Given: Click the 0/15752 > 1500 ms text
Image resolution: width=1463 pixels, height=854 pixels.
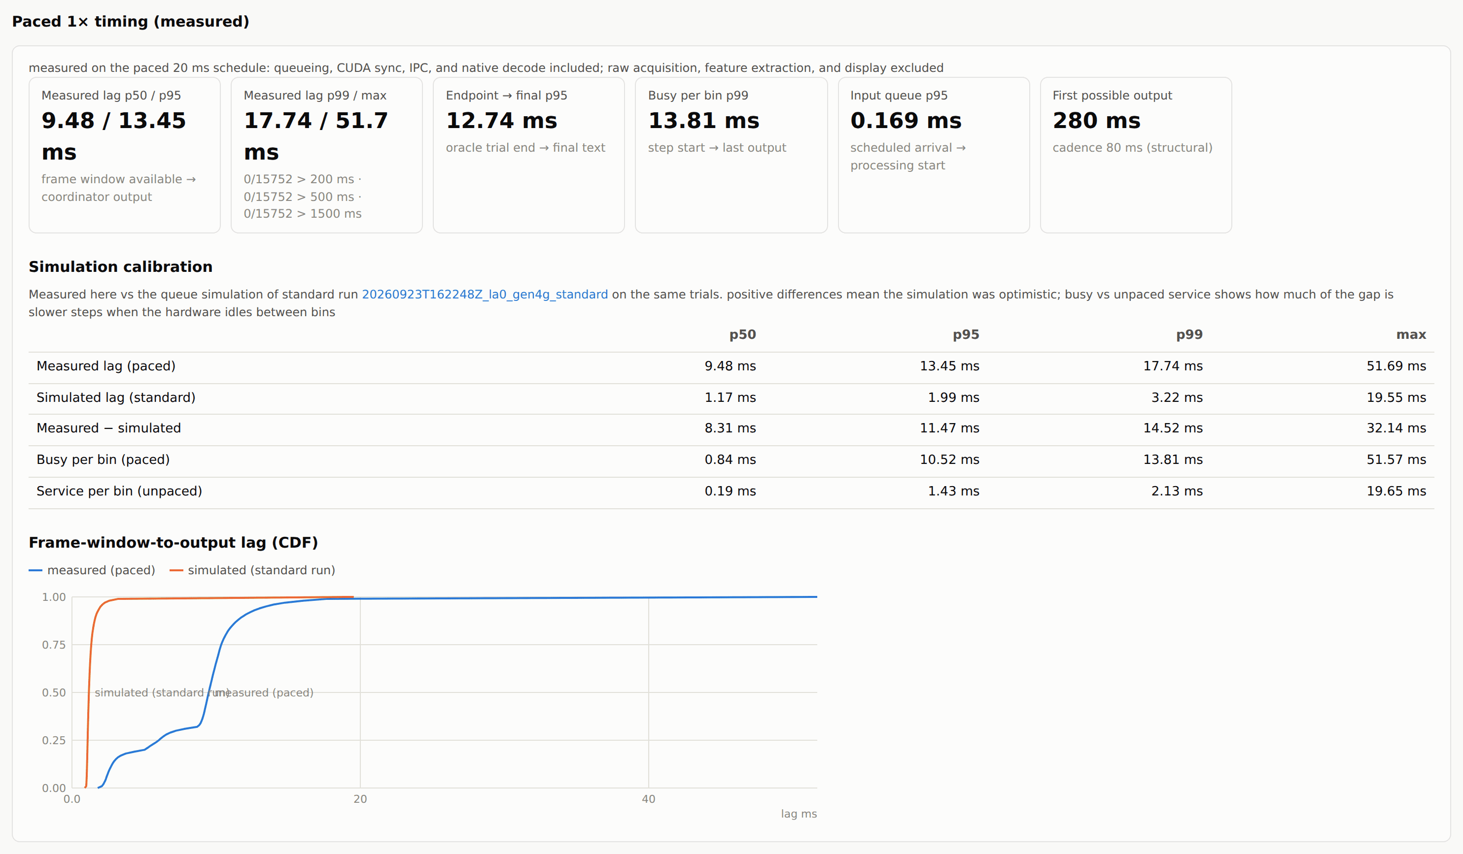Looking at the screenshot, I should click(x=303, y=214).
